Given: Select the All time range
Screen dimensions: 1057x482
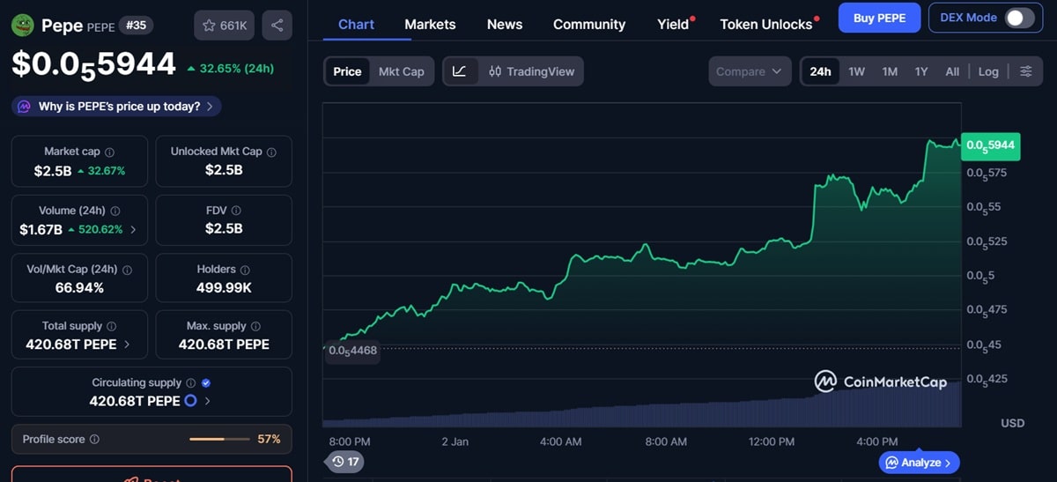Looking at the screenshot, I should coord(952,71).
